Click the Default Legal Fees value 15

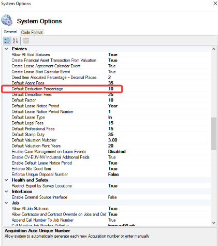(111, 123)
